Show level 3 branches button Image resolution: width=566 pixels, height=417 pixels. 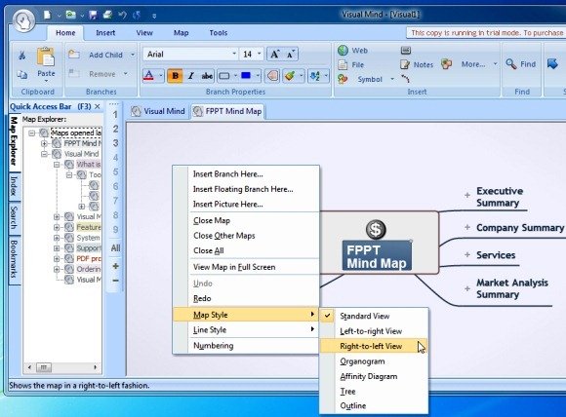tap(115, 143)
